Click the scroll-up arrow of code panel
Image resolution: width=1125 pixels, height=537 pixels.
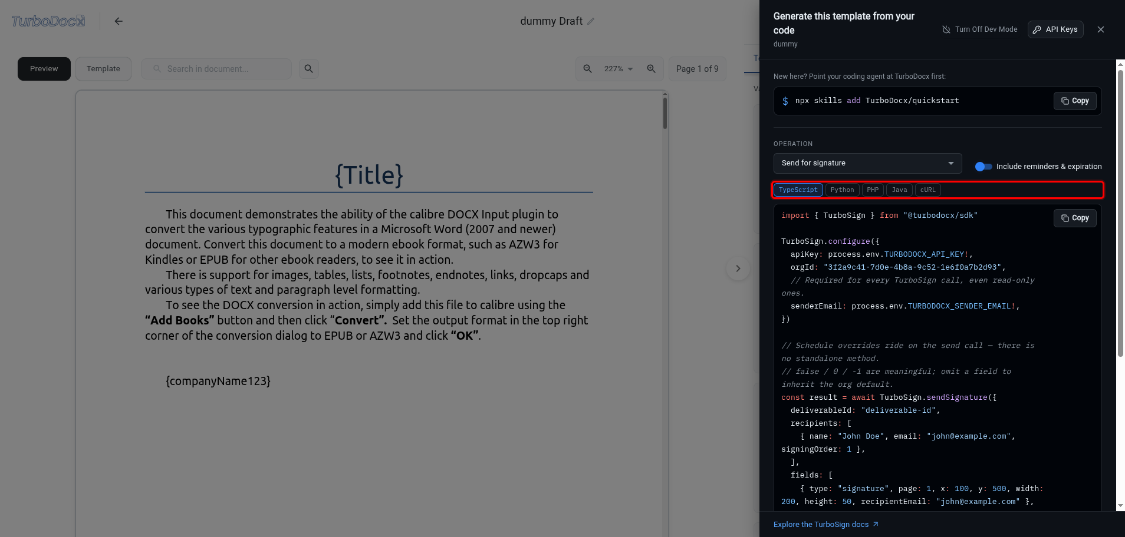coord(1120,64)
